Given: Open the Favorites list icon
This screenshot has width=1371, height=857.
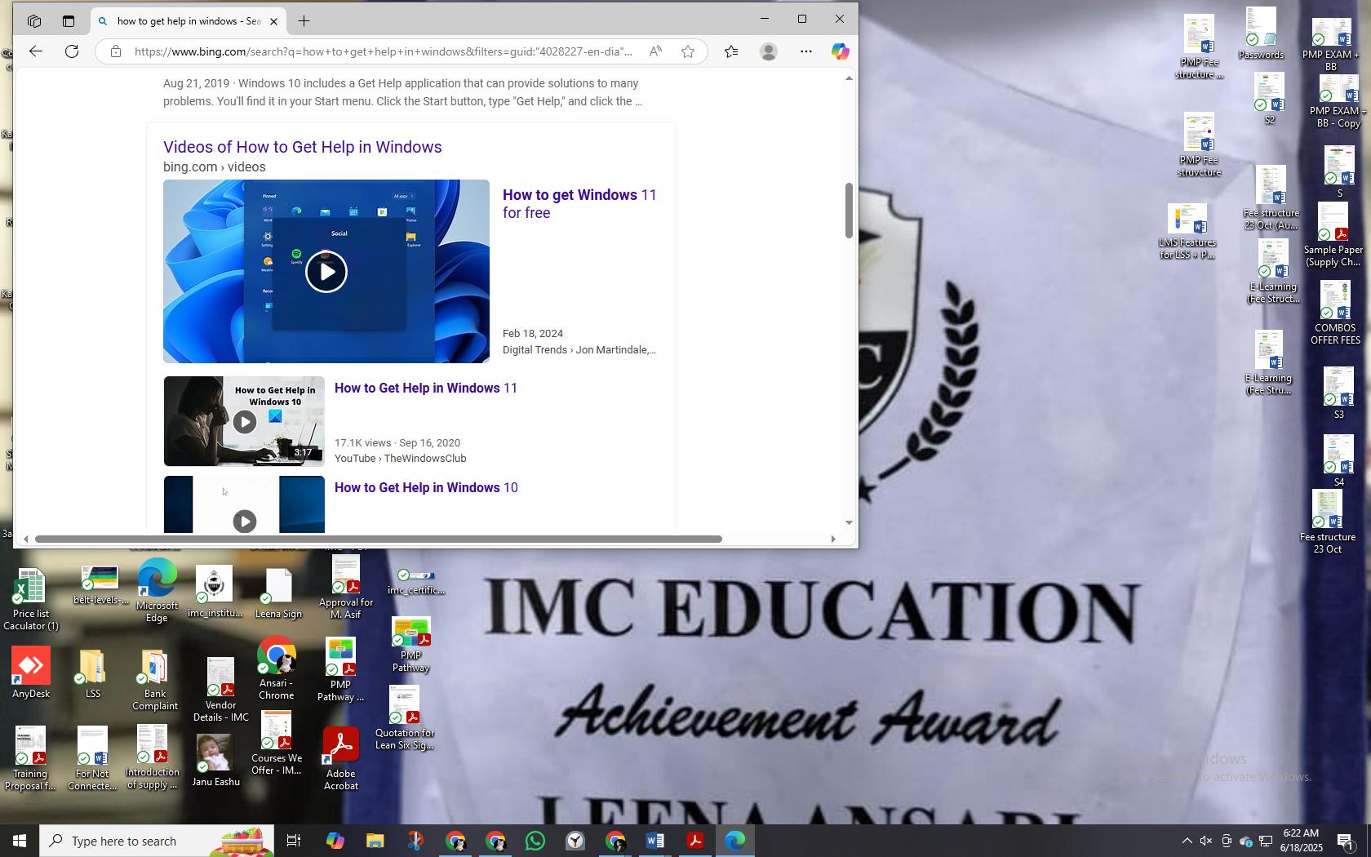Looking at the screenshot, I should 731,51.
